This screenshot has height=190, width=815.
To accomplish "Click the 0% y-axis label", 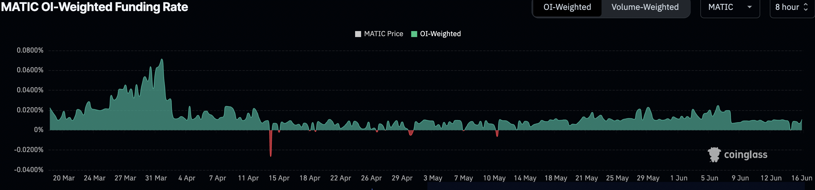I will click(x=39, y=130).
